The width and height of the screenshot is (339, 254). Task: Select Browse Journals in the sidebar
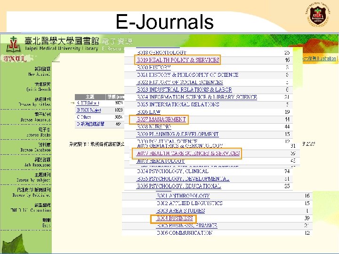point(36,117)
